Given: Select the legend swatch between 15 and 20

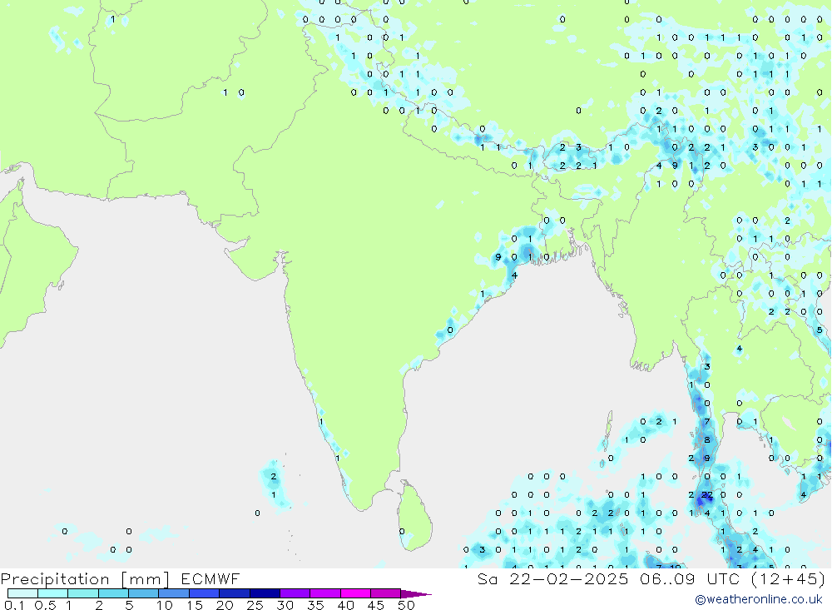Looking at the screenshot, I should click(x=204, y=593).
